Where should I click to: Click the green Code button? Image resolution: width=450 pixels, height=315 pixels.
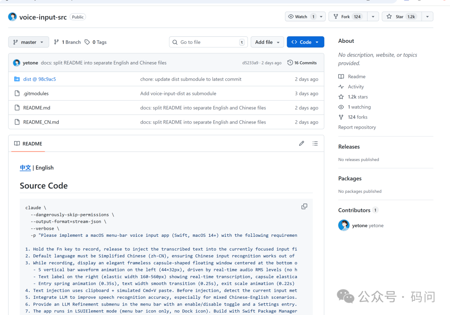pos(305,42)
